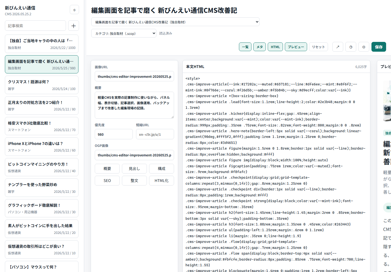
Task: Open article ナンプラーを使った野菜炒め
Action: coord(42,188)
